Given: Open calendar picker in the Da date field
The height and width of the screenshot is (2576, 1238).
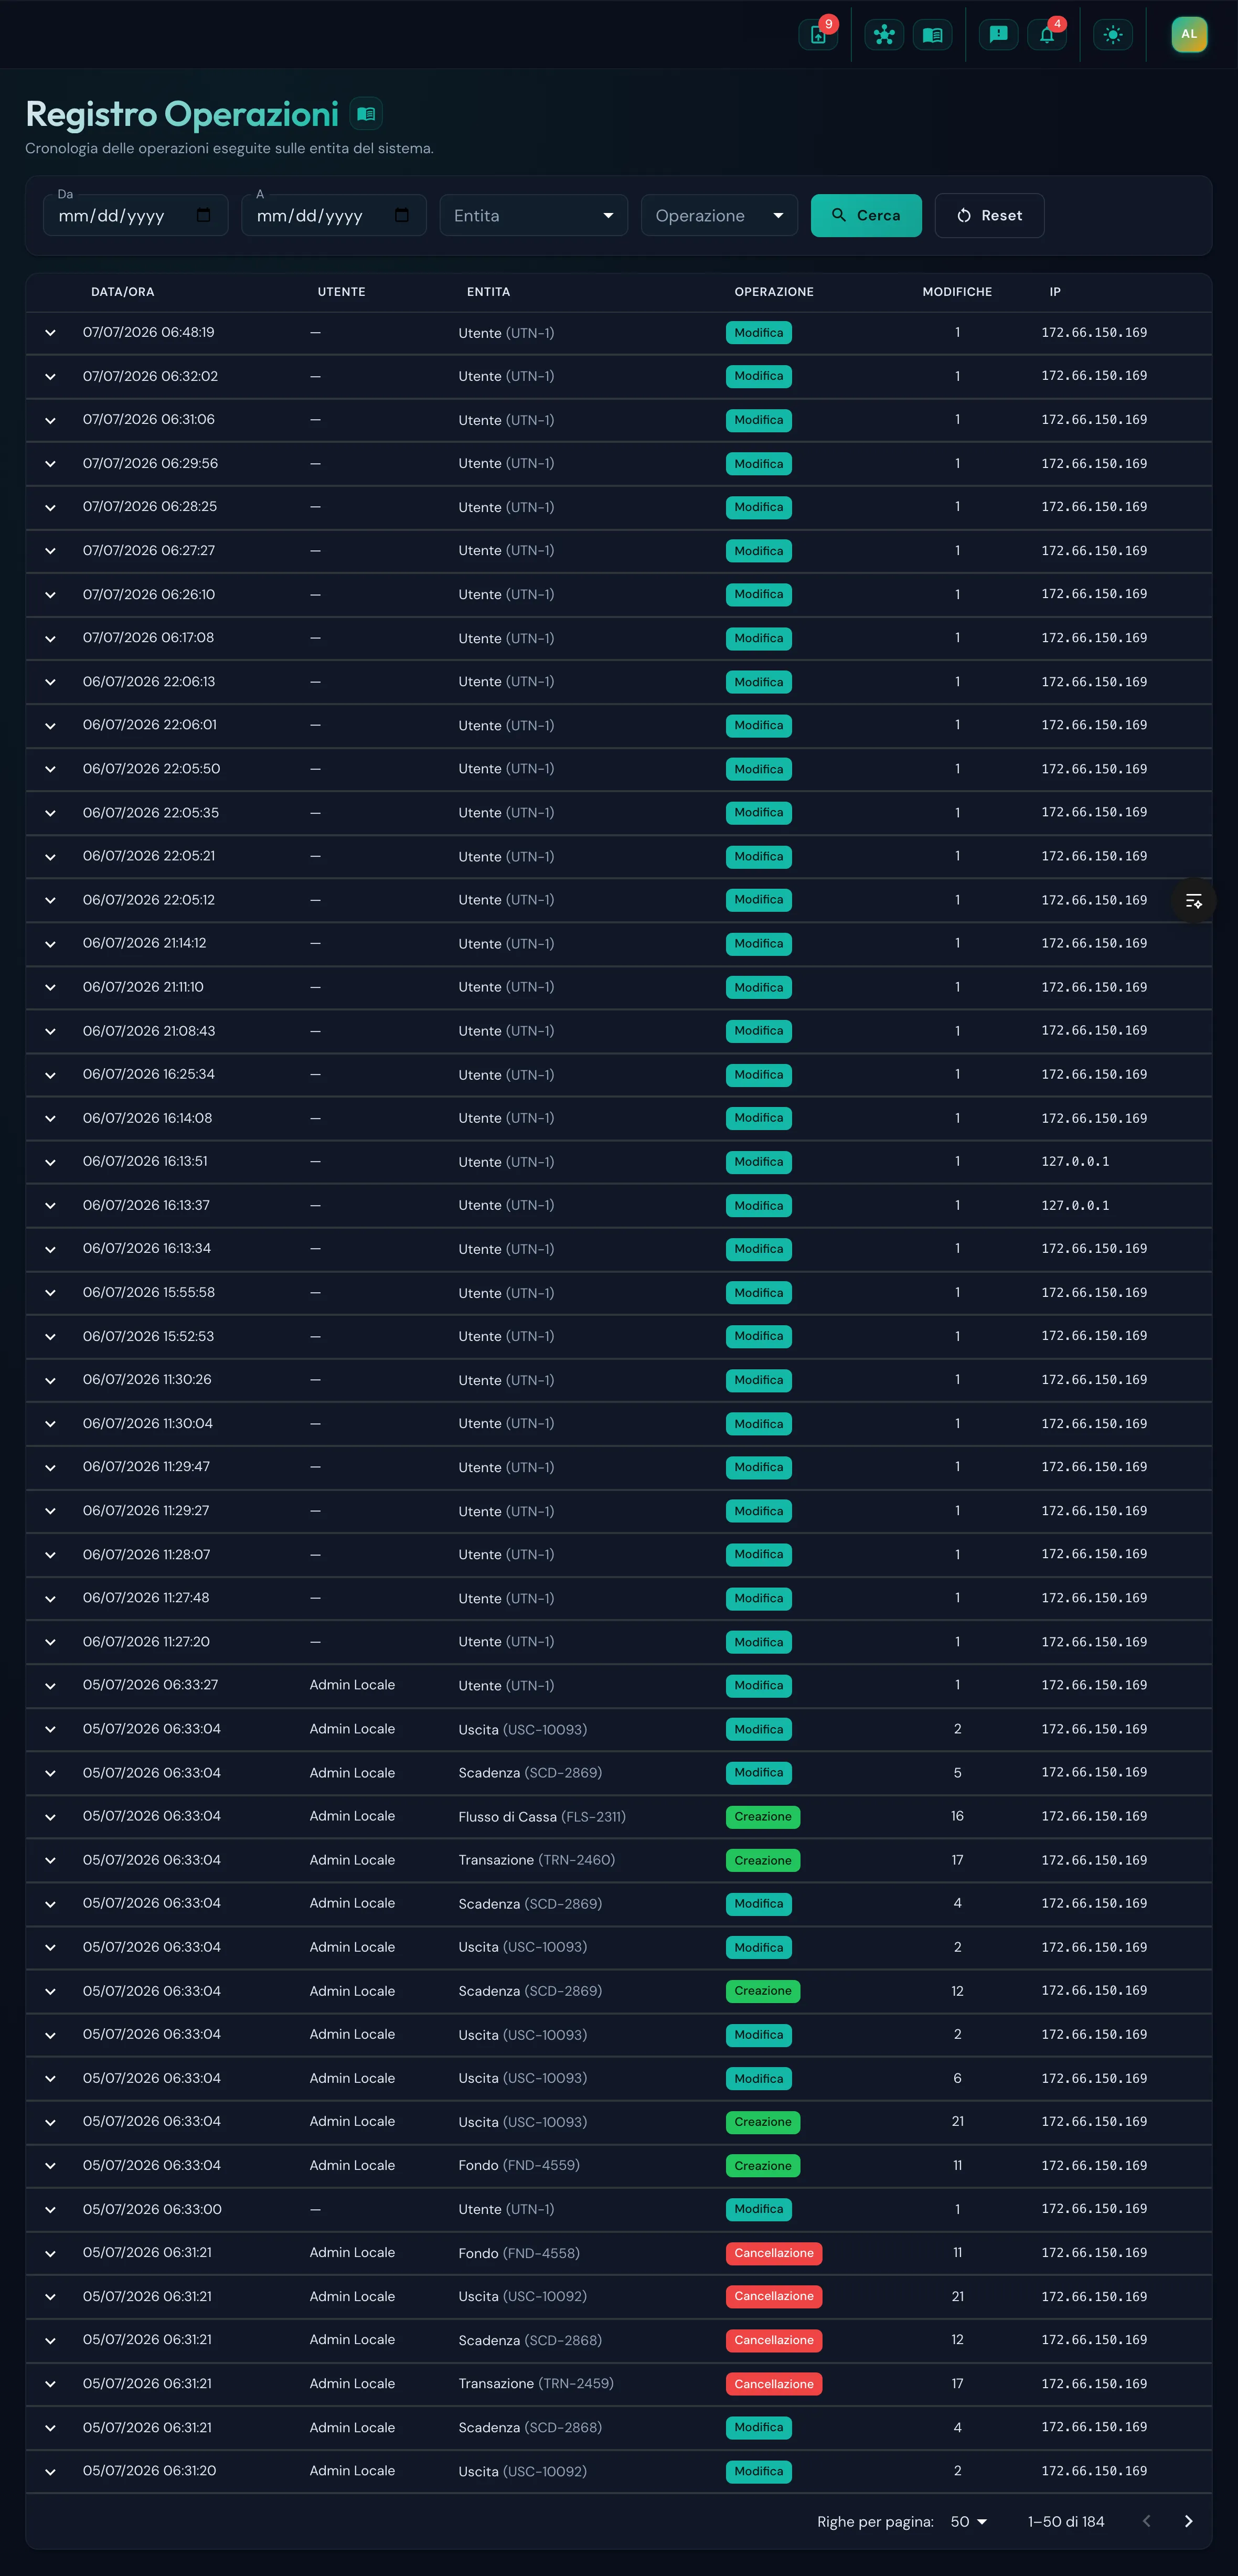Looking at the screenshot, I should (x=204, y=215).
